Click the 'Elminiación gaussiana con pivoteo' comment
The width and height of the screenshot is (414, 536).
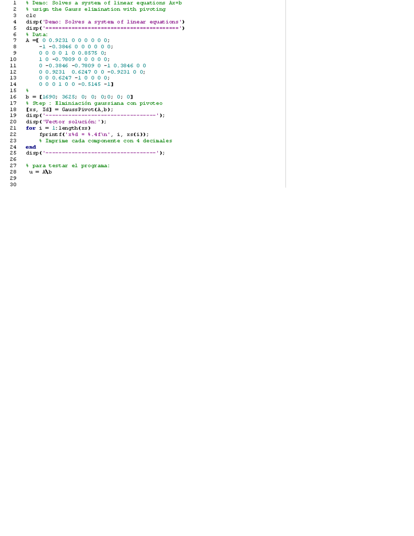click(x=108, y=103)
